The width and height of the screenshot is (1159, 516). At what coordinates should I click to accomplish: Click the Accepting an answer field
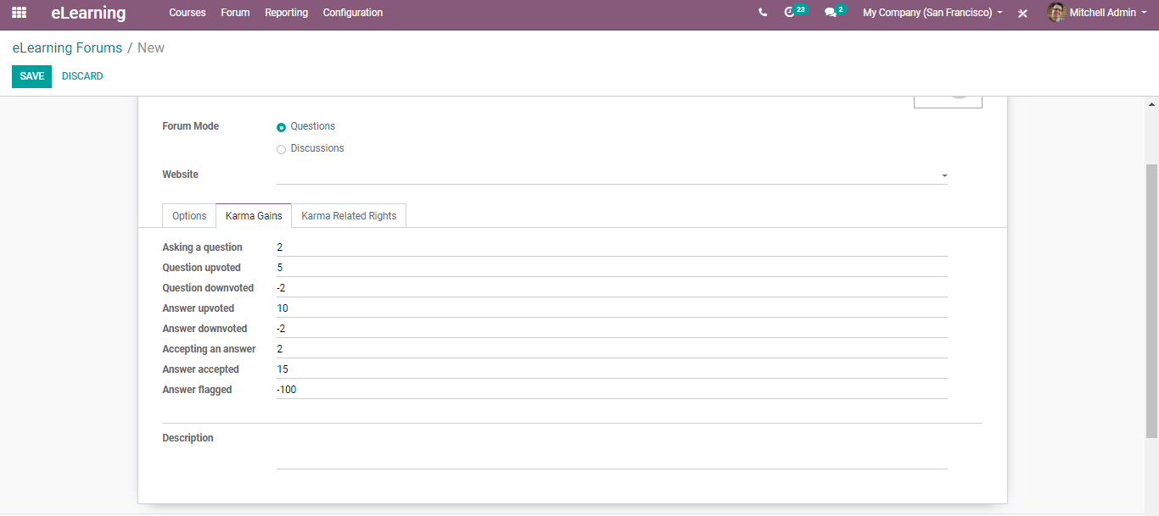click(612, 349)
